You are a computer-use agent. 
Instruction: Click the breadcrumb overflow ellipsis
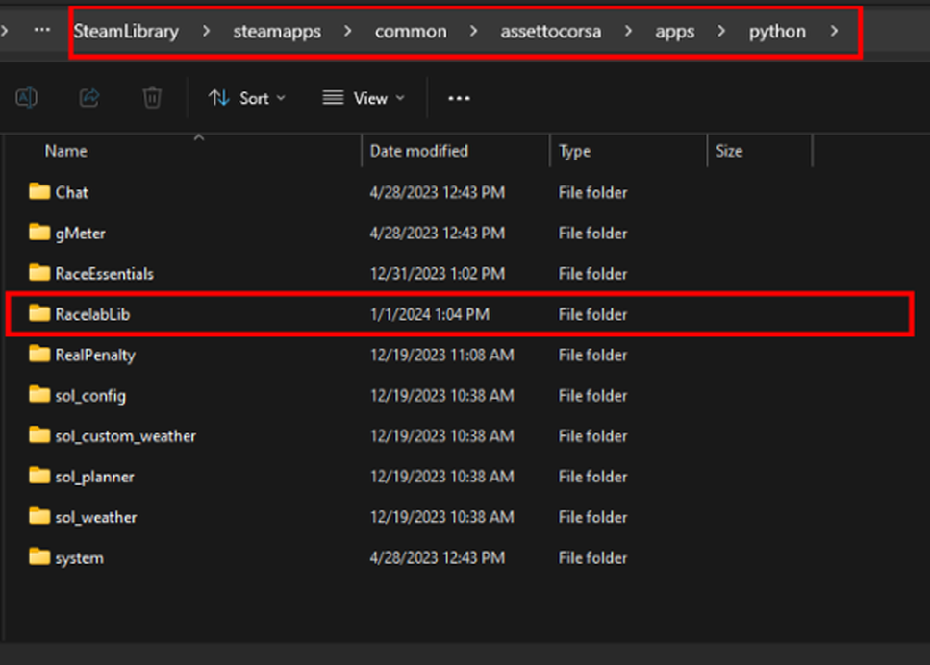coord(42,31)
